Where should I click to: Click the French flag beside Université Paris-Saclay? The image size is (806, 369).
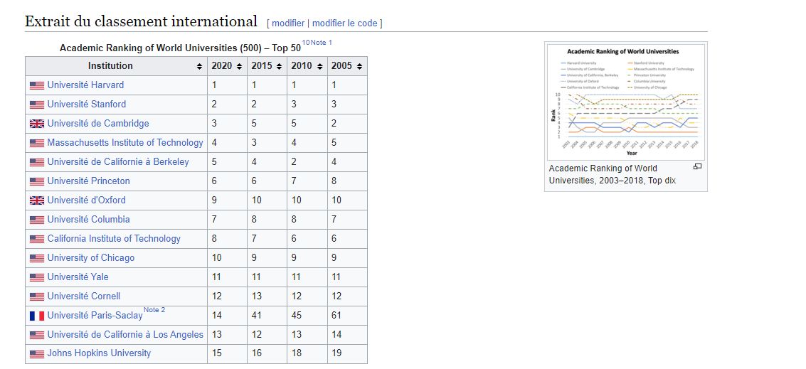37,316
